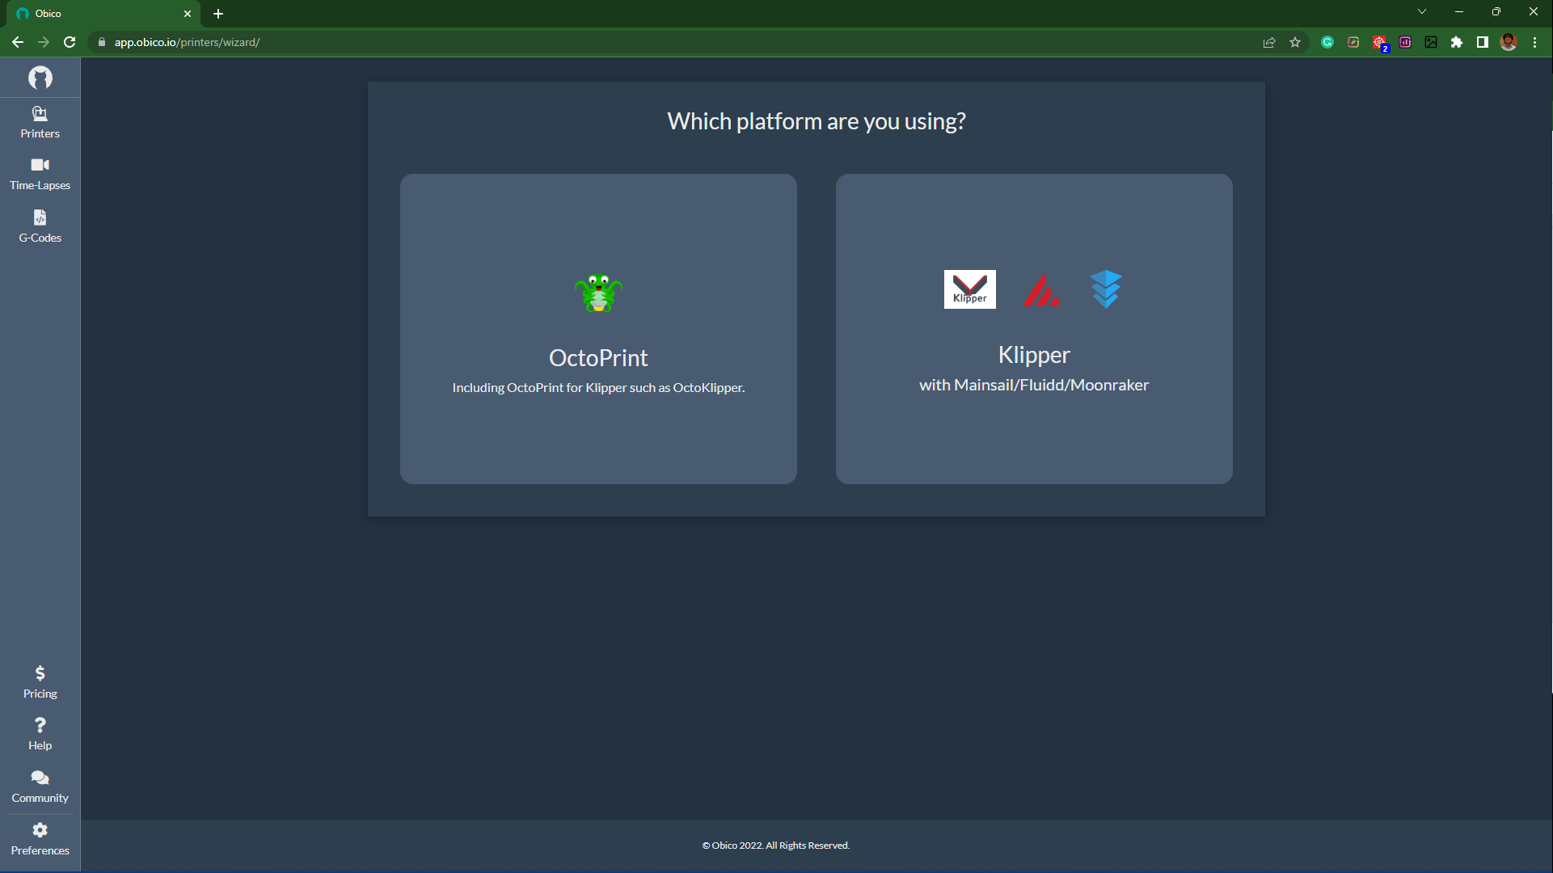Click the OctoPrint octopus logo
This screenshot has height=873, width=1553.
pyautogui.click(x=598, y=293)
